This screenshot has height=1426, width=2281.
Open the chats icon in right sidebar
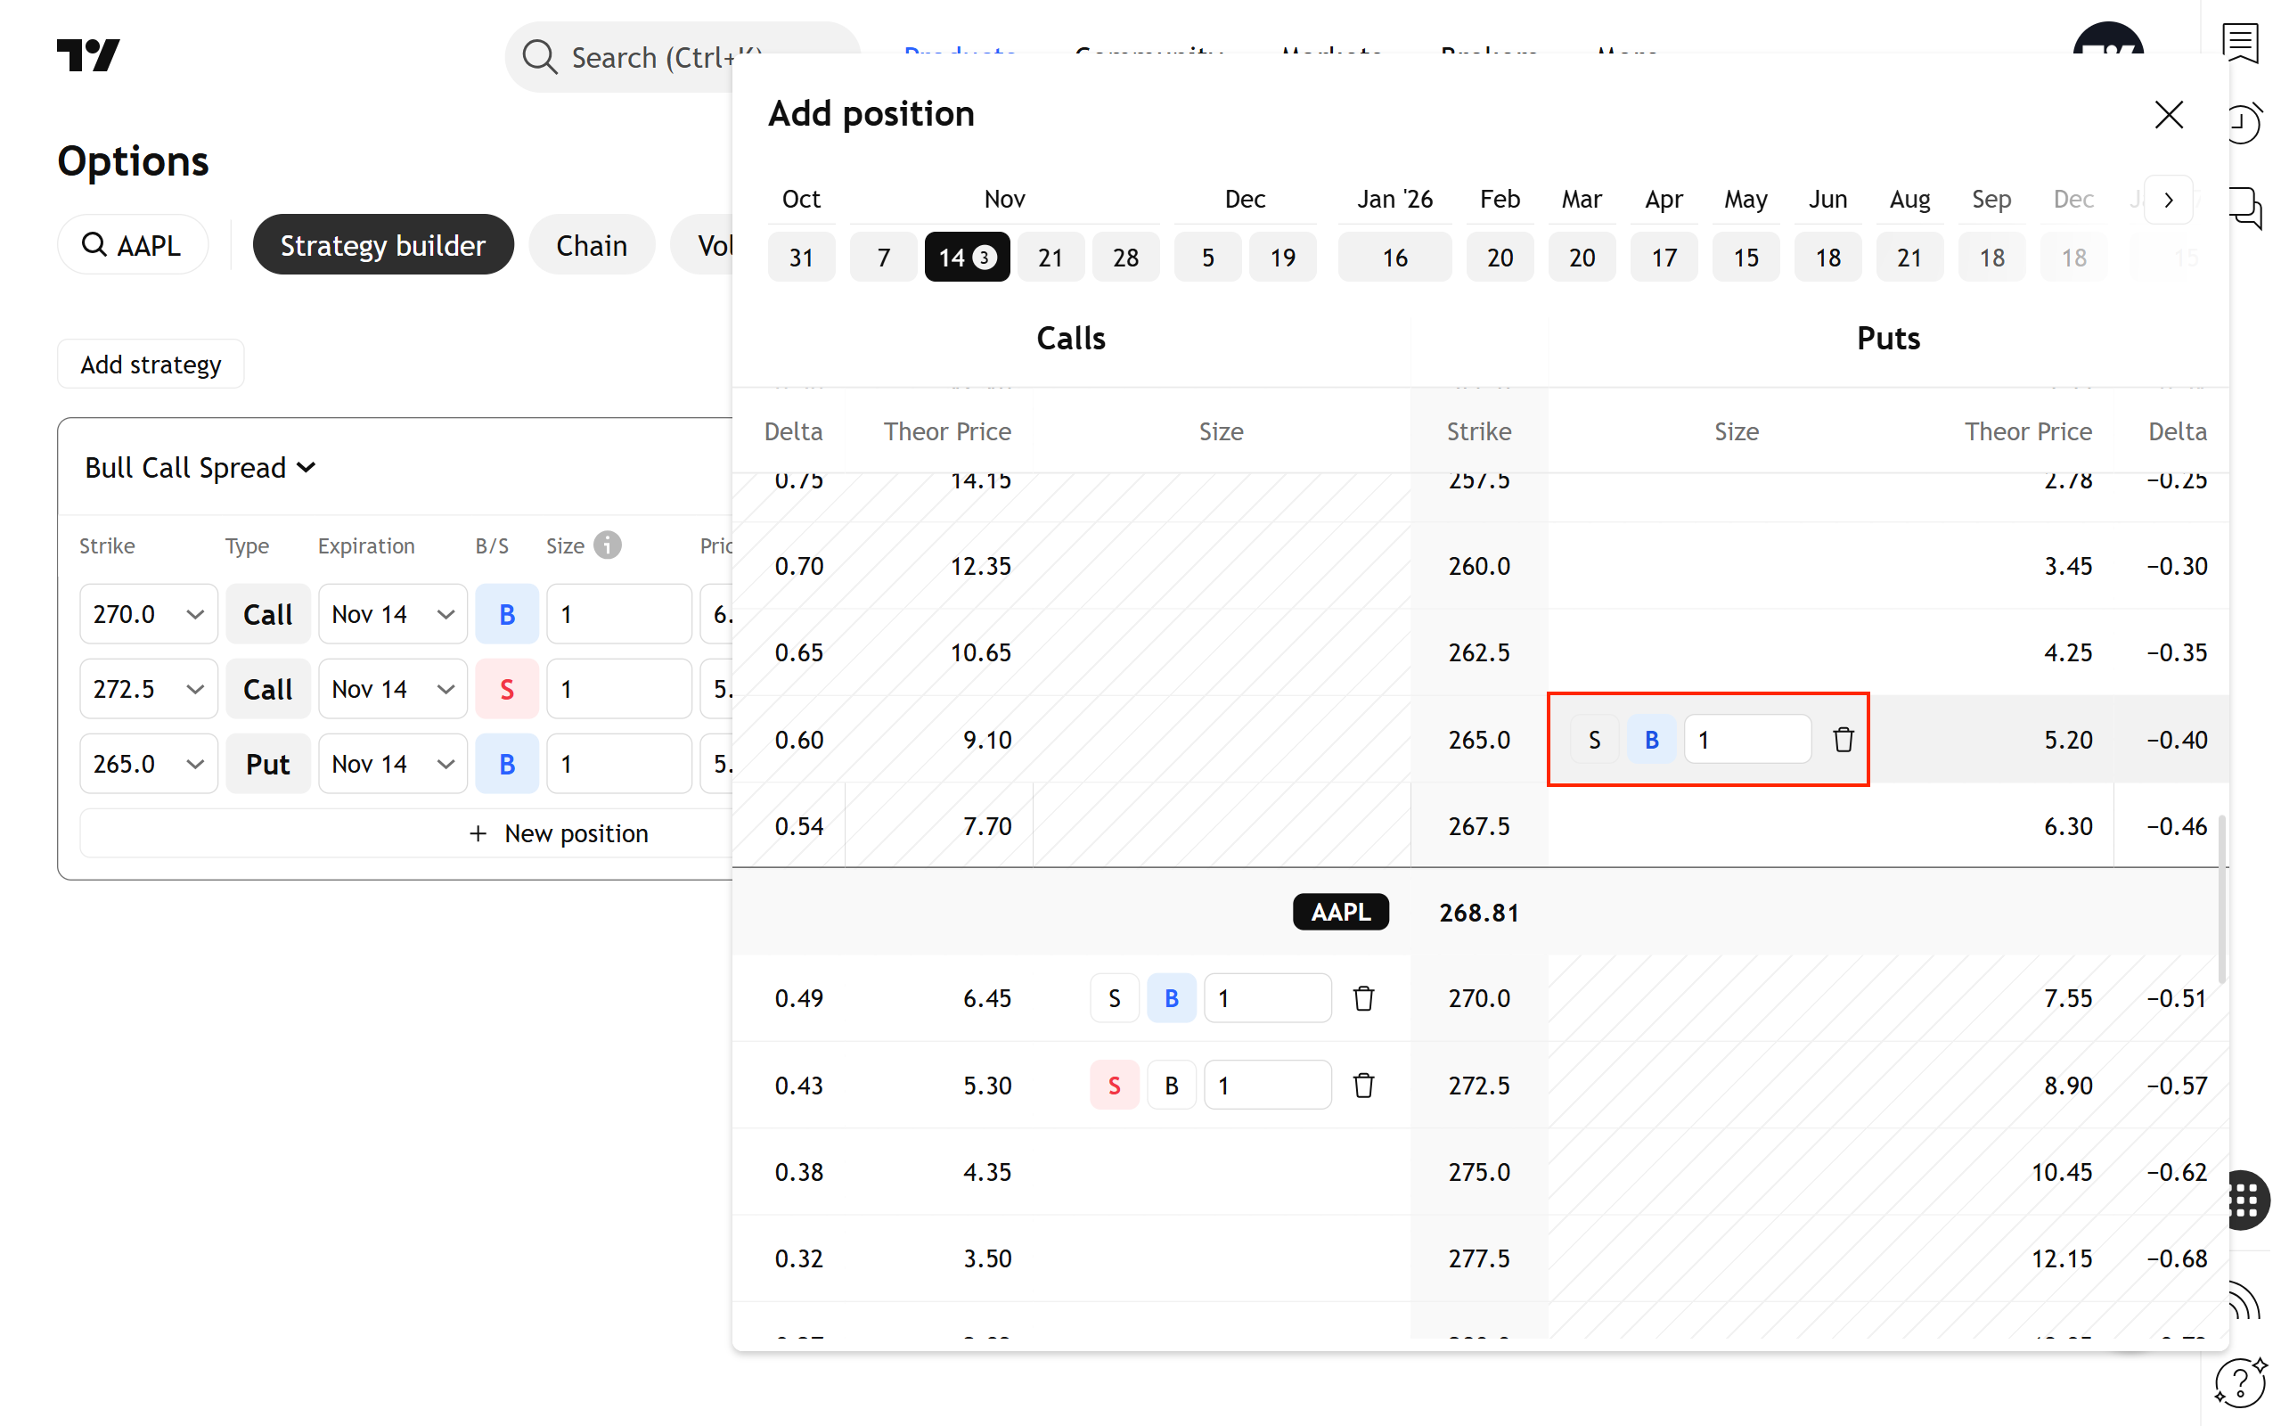tap(2245, 207)
